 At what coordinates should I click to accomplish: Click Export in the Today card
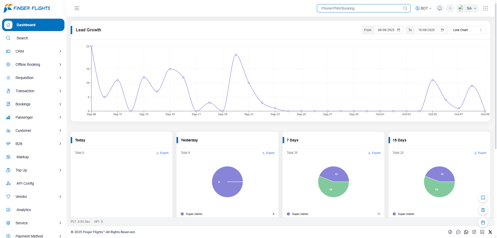(x=162, y=153)
